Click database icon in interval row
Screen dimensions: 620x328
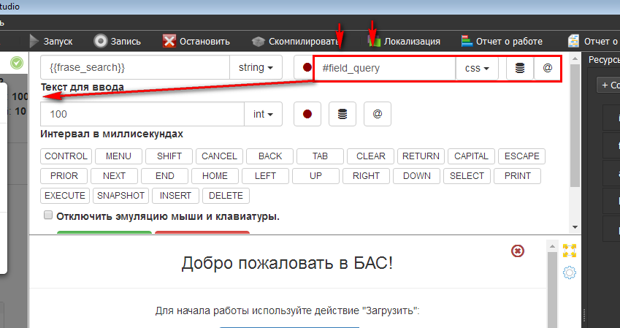coord(342,114)
